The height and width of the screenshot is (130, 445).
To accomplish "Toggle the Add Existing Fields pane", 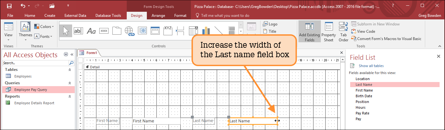I will tap(310, 31).
